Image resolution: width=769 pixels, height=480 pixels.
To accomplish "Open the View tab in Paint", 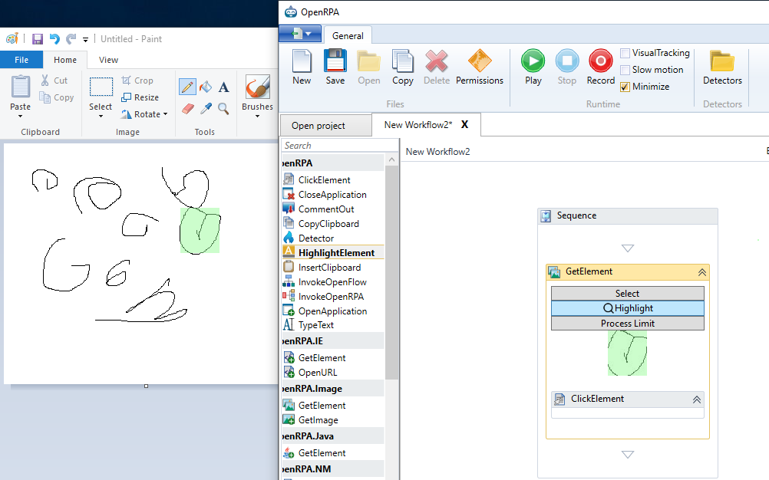I will pyautogui.click(x=108, y=60).
